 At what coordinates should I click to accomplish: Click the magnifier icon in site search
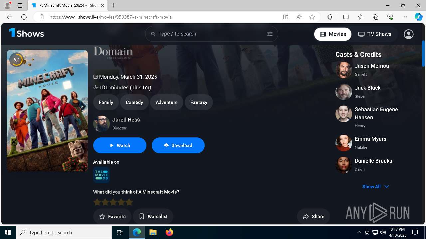pyautogui.click(x=153, y=34)
